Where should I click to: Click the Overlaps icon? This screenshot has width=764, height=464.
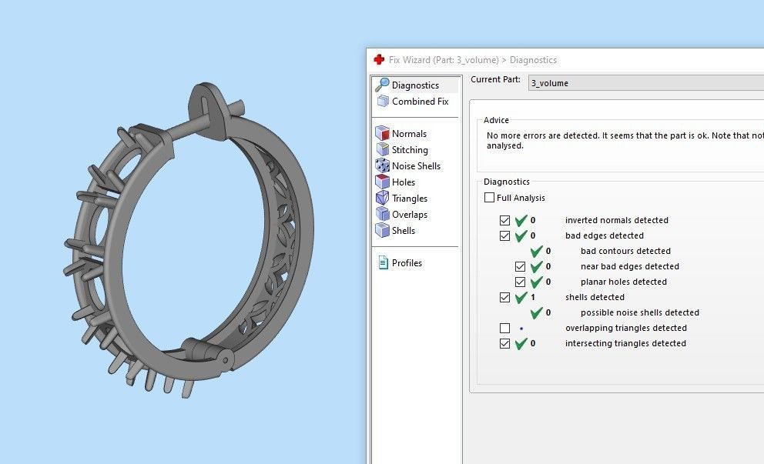(x=383, y=214)
